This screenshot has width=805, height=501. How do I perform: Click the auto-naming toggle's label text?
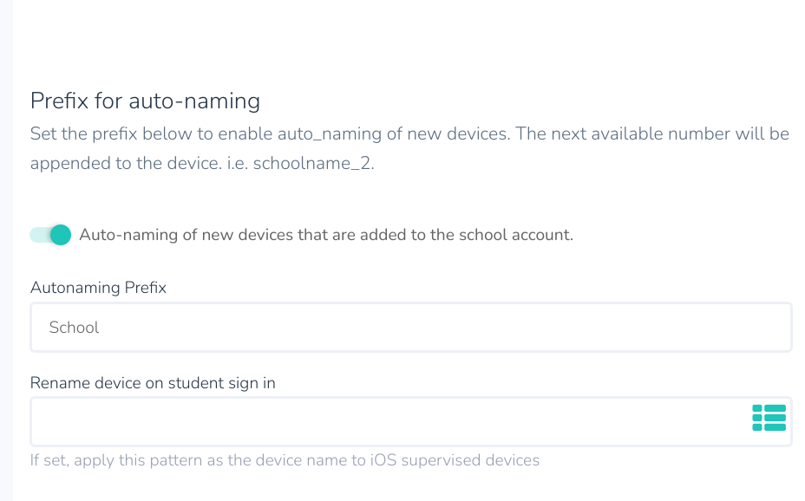pos(326,235)
